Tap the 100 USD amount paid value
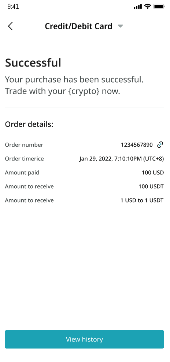The image size is (170, 362). coord(153,173)
